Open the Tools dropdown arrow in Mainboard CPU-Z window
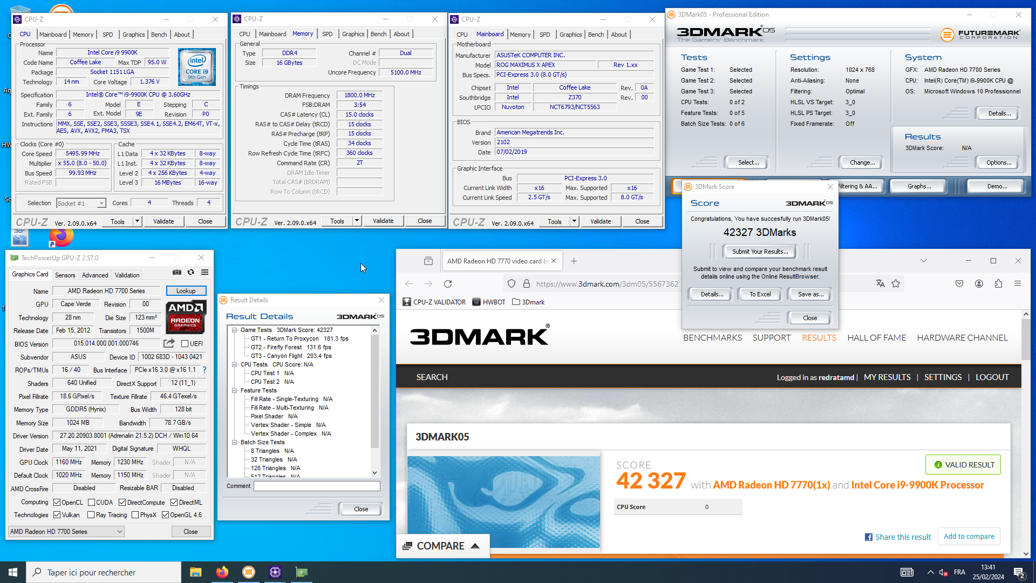Image resolution: width=1036 pixels, height=583 pixels. click(574, 221)
